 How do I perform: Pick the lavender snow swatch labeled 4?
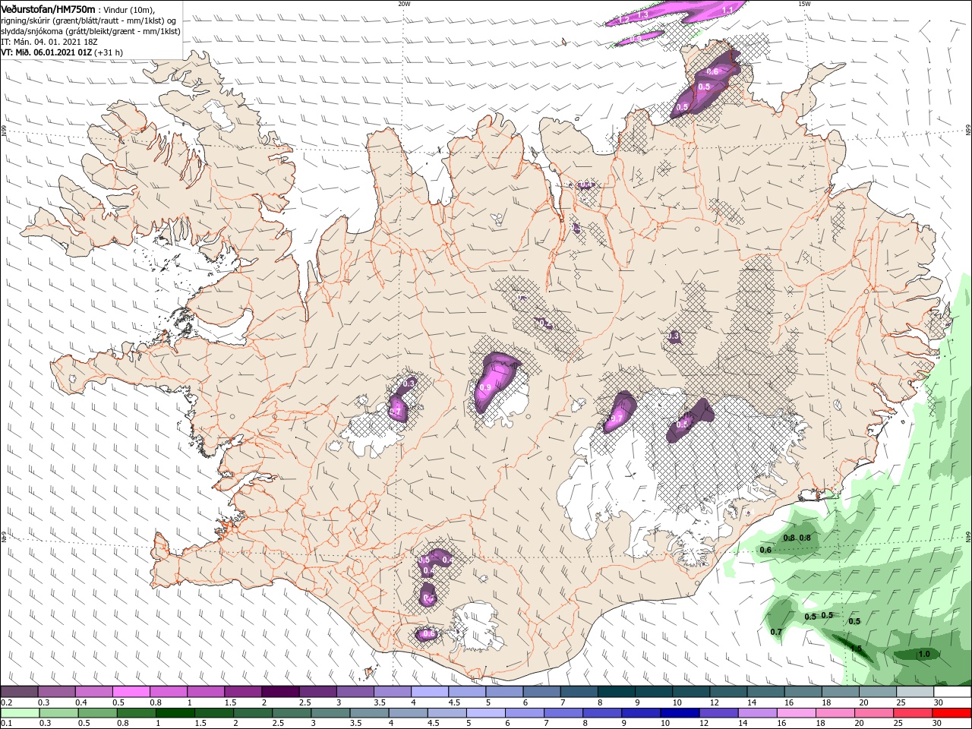430,692
